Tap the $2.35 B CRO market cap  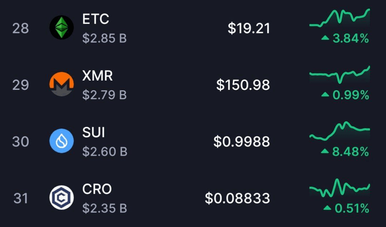[105, 208]
